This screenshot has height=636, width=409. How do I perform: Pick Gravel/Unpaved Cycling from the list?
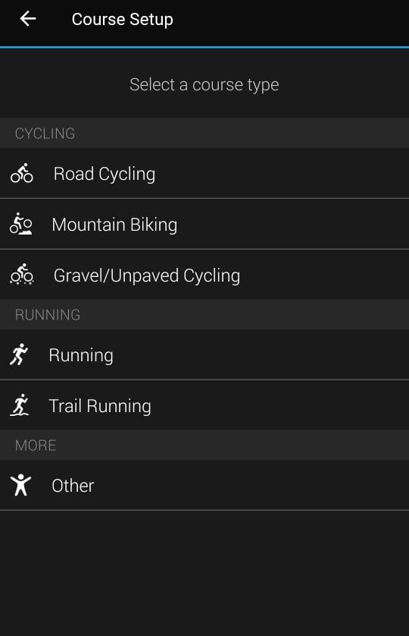pos(204,275)
